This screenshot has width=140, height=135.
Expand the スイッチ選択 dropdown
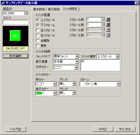coord(108,56)
